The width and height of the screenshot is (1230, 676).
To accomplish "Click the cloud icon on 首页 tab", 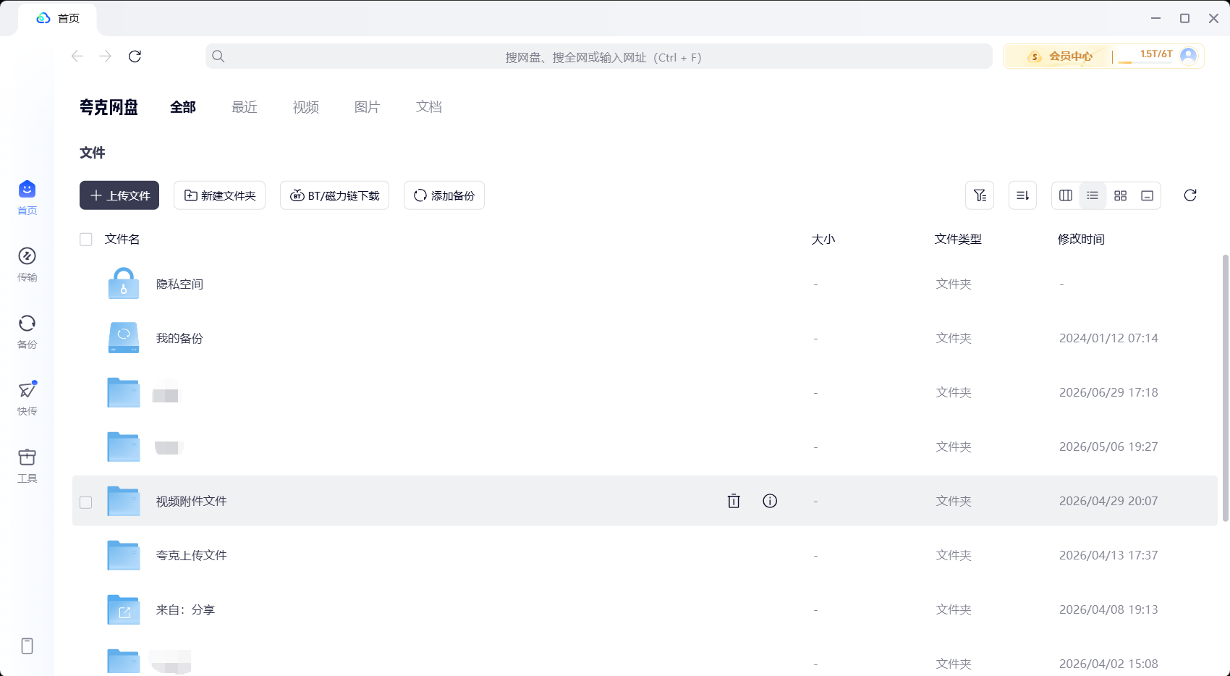I will click(43, 18).
